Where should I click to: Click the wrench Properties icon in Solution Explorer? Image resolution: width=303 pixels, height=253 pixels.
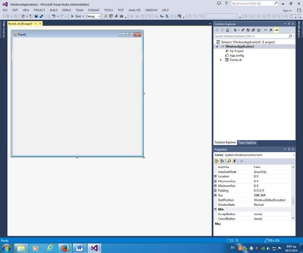coord(271,30)
